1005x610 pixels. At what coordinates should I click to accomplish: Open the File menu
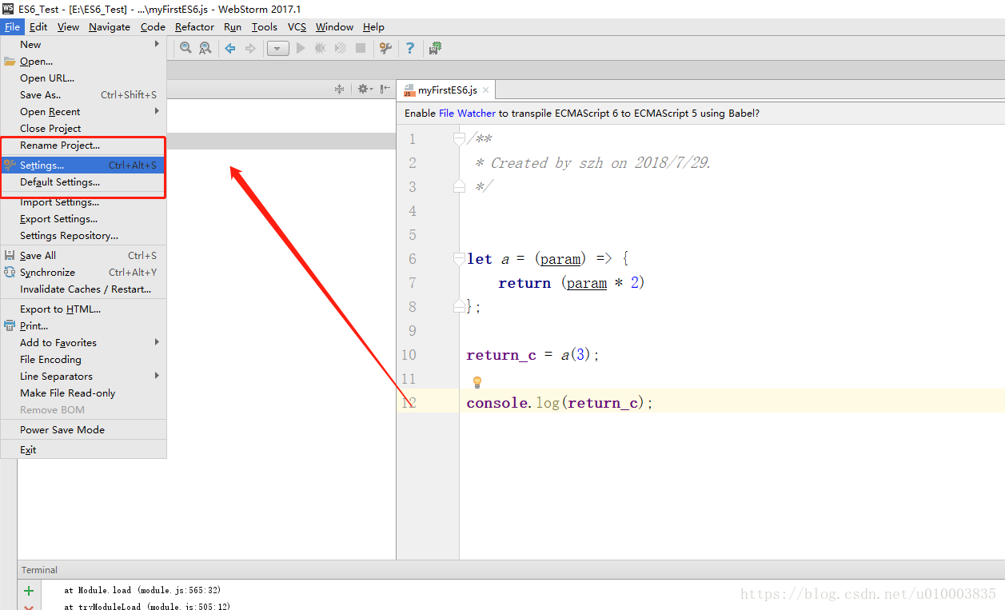click(x=12, y=26)
